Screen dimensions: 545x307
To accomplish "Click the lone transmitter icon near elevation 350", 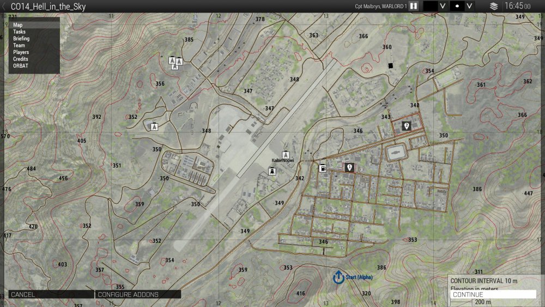I will 154,127.
